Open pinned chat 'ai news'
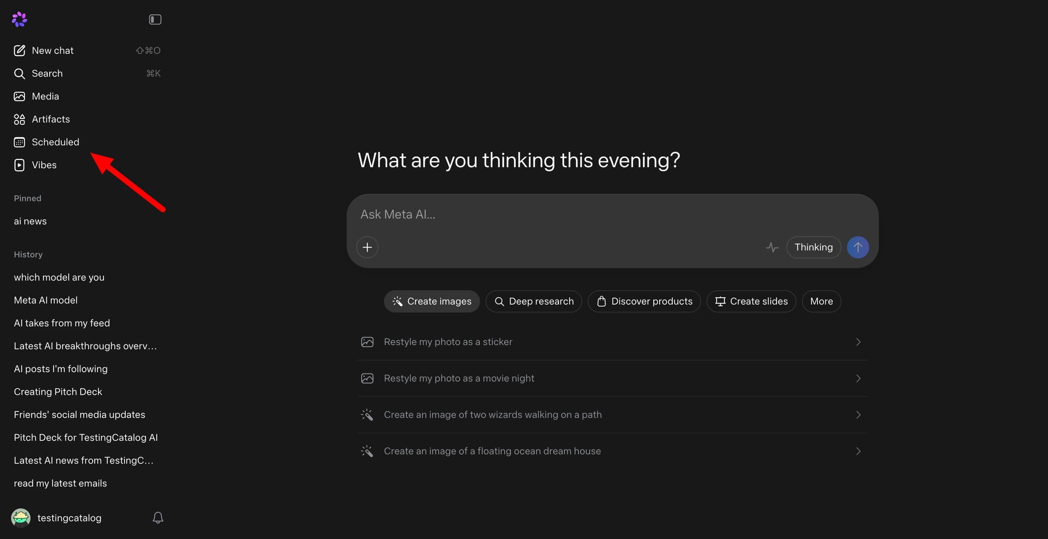 pyautogui.click(x=30, y=221)
